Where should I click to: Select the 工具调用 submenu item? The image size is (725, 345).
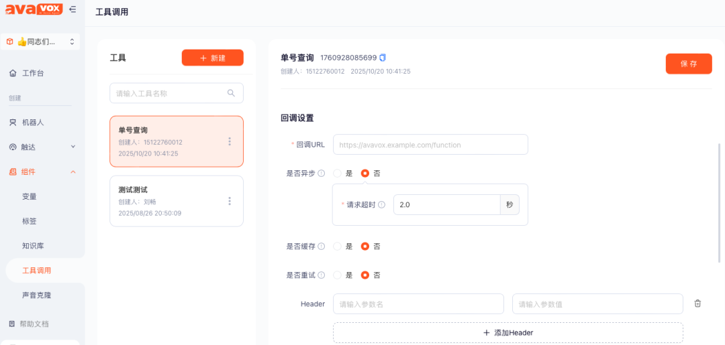coord(36,270)
